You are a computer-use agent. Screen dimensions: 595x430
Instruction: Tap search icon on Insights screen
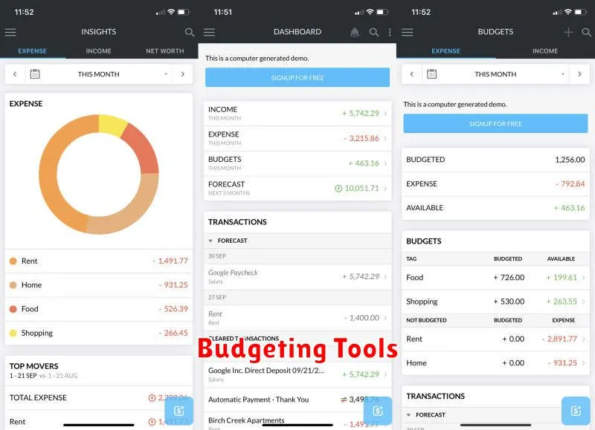point(190,32)
